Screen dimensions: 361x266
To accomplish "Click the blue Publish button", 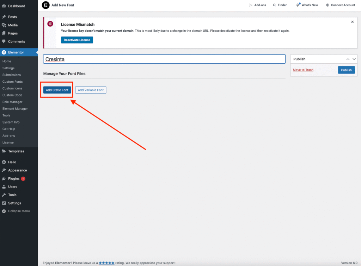I will [x=346, y=70].
